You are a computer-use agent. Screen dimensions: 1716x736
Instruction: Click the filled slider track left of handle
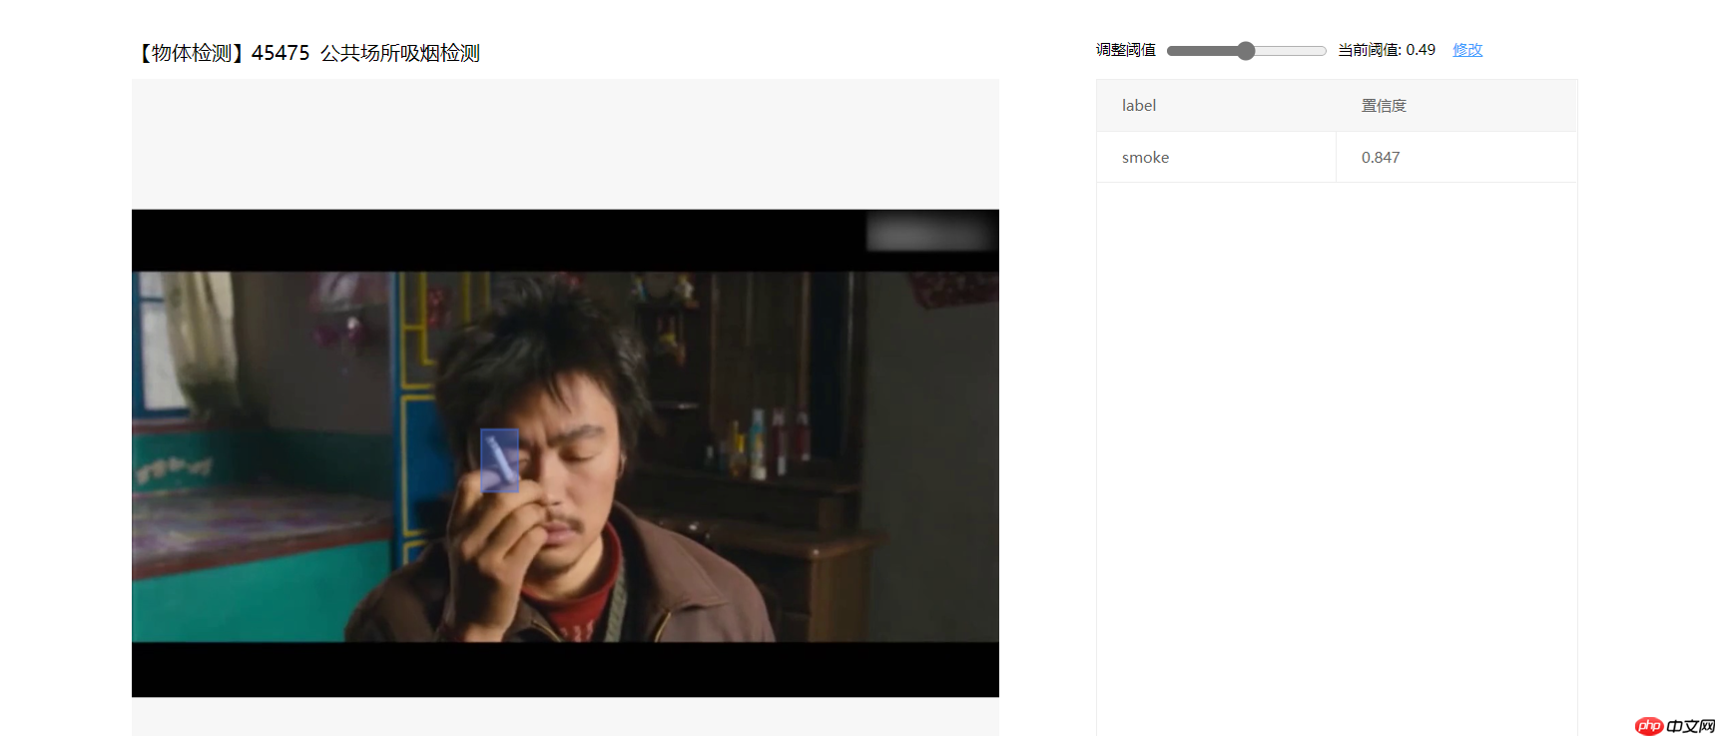[1203, 51]
